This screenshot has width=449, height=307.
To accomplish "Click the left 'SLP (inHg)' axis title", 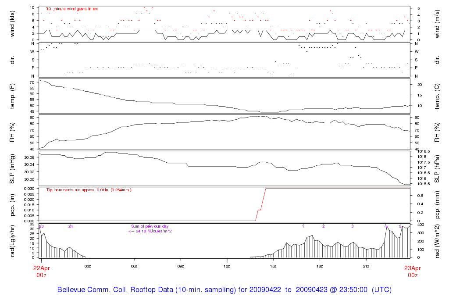I will pyautogui.click(x=12, y=169).
